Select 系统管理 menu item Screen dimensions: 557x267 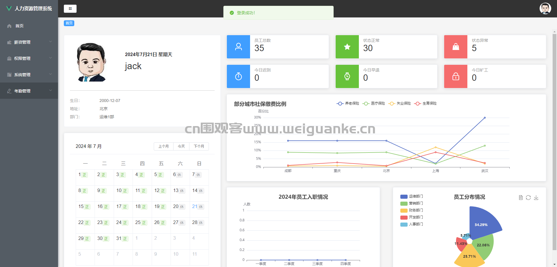pos(29,75)
